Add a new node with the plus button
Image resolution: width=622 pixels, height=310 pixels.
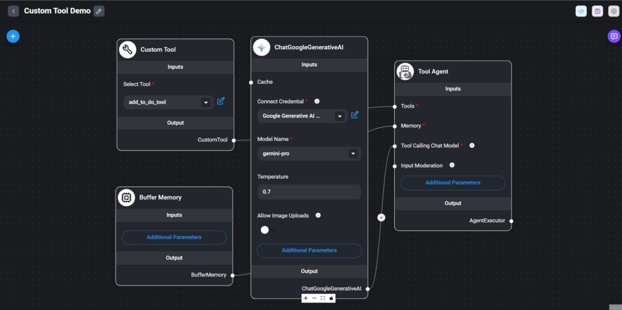pos(13,36)
